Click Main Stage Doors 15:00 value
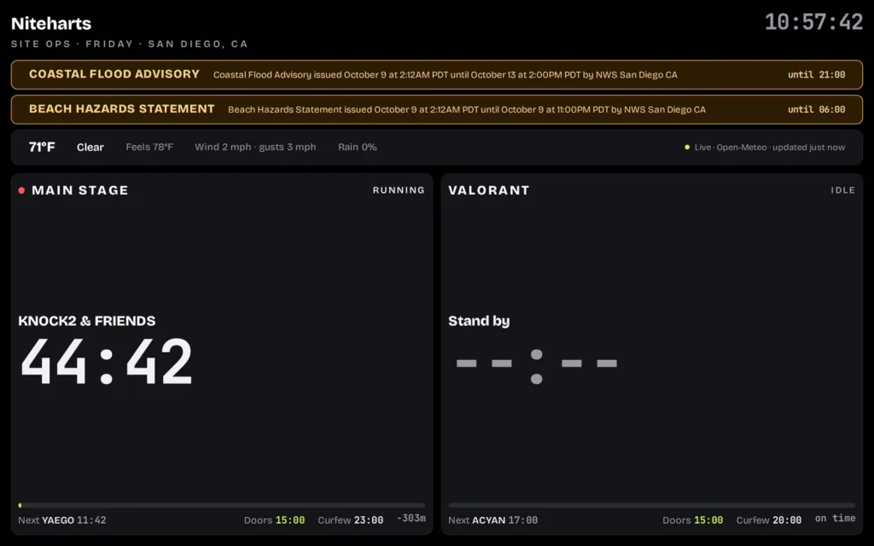This screenshot has width=874, height=546. tap(274, 520)
